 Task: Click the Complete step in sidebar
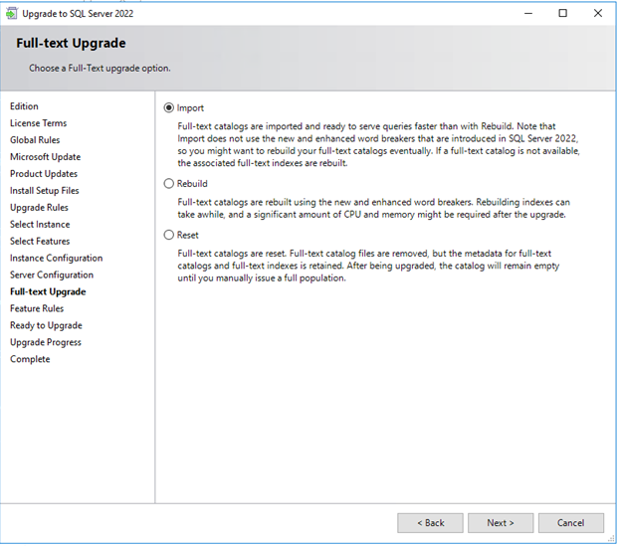coord(30,359)
